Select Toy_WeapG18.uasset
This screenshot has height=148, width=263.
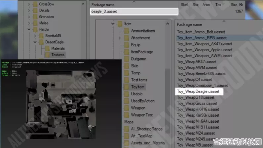tap(196, 98)
